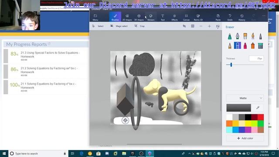Image resolution: width=279 pixels, height=157 pixels.
Task: Select the Pencil brush
Action: [x=230, y=45]
